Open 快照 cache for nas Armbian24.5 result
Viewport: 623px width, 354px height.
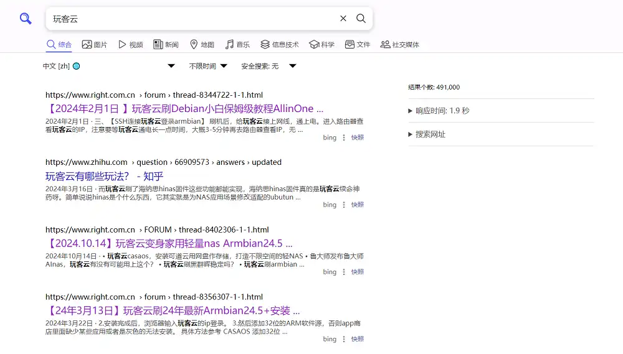coord(357,272)
